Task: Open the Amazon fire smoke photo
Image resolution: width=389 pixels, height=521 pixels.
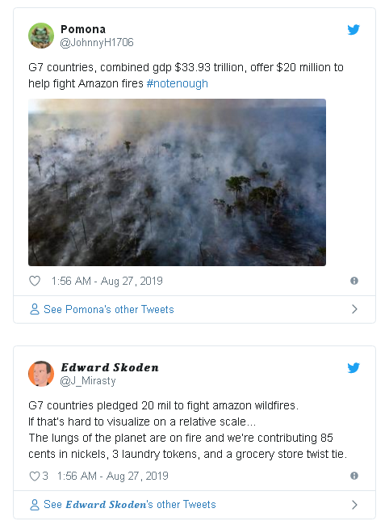Action: coord(177,182)
